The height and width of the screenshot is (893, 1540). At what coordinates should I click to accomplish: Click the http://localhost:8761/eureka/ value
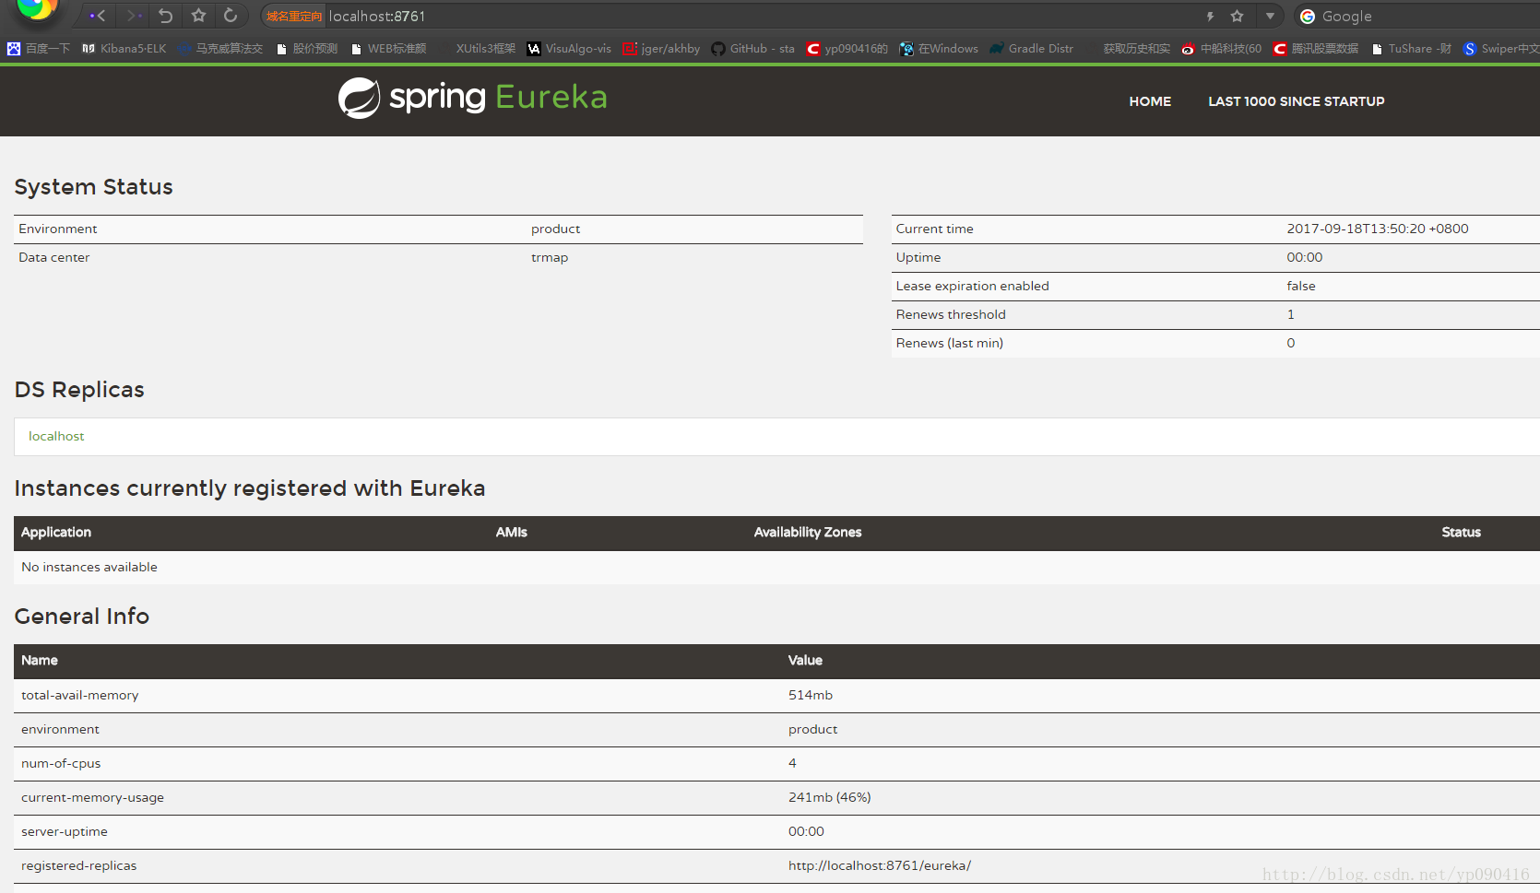(x=880, y=866)
